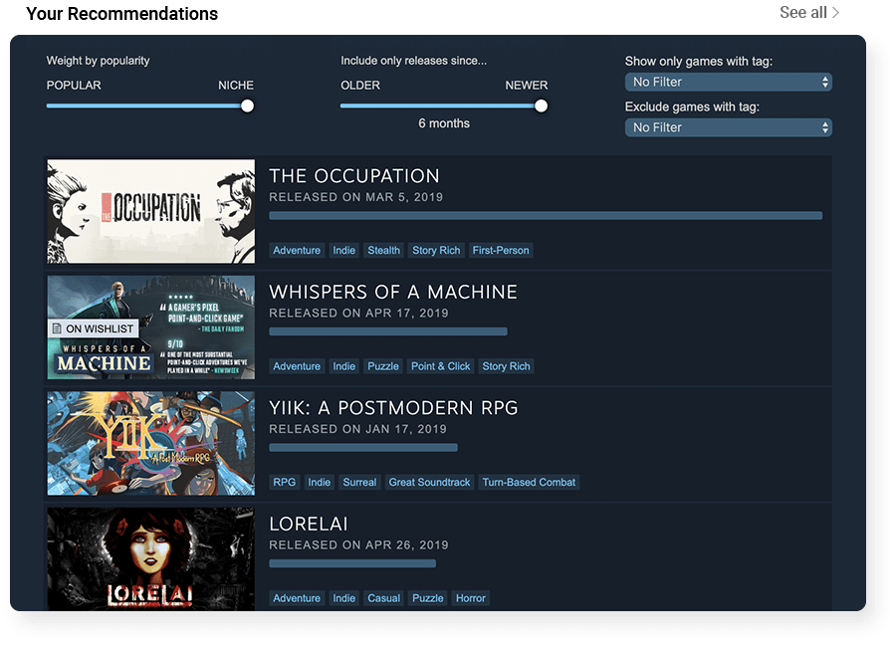Select Adventure tag on Whispers of a Machine

point(297,366)
